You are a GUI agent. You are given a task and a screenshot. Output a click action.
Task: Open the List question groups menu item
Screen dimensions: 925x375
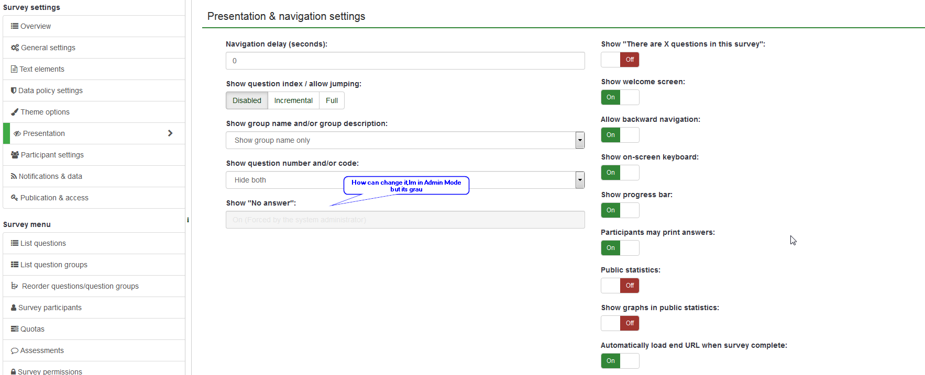point(53,265)
